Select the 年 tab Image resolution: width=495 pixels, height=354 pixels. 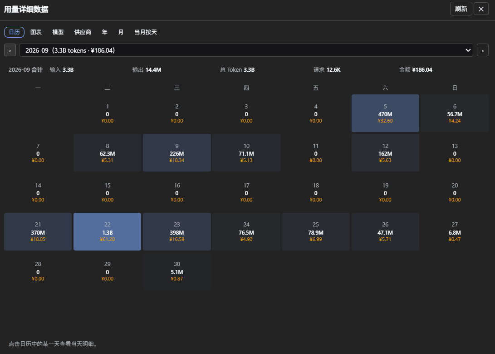pos(104,32)
